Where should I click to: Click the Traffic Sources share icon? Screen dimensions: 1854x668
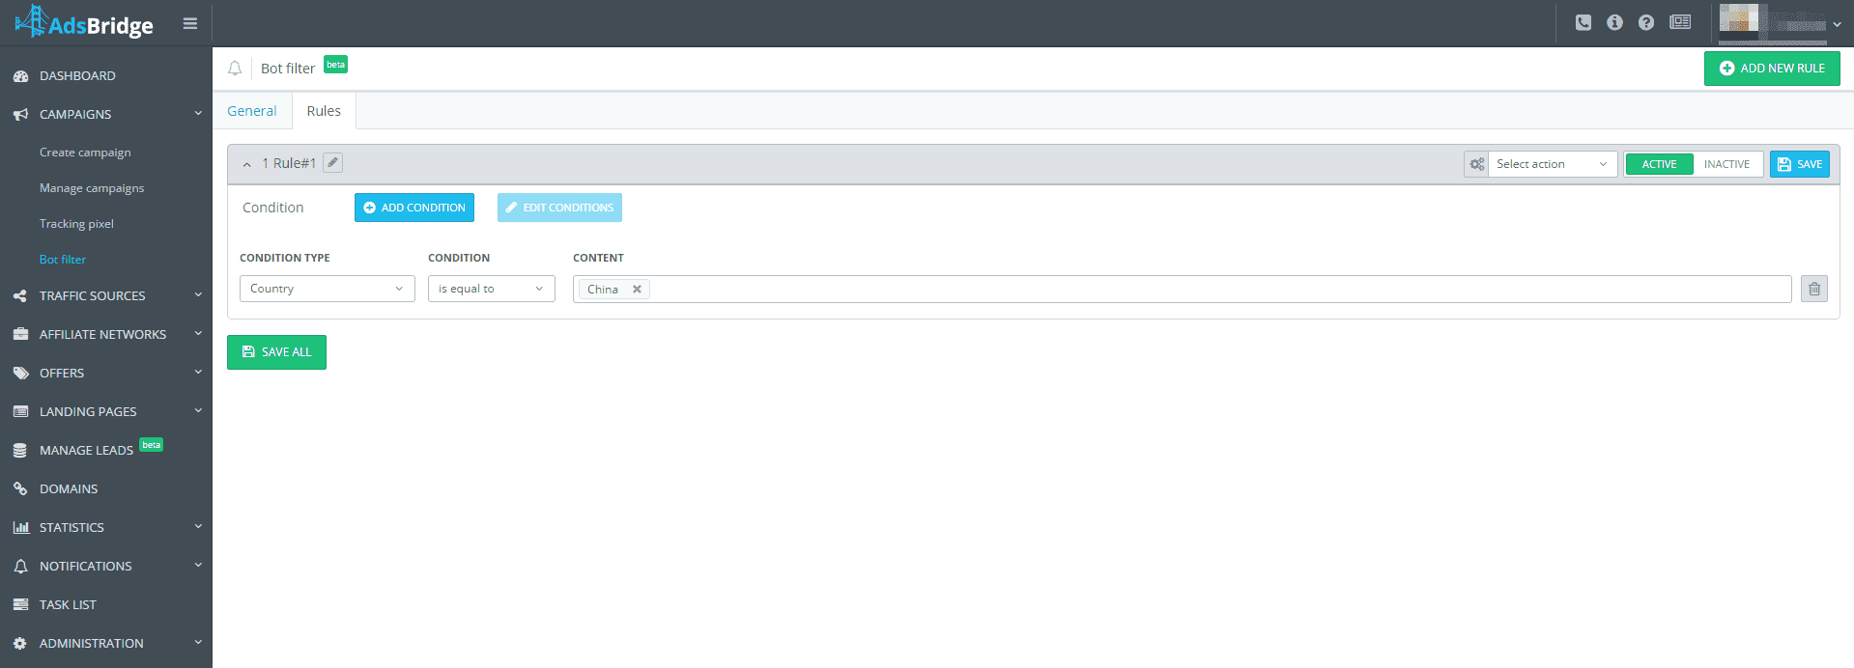[x=20, y=296]
